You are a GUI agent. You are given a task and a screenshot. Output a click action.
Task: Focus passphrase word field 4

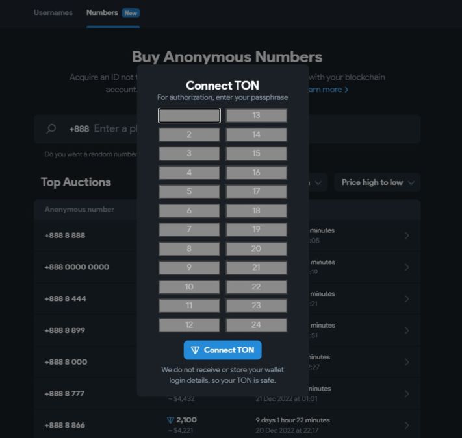[189, 173]
